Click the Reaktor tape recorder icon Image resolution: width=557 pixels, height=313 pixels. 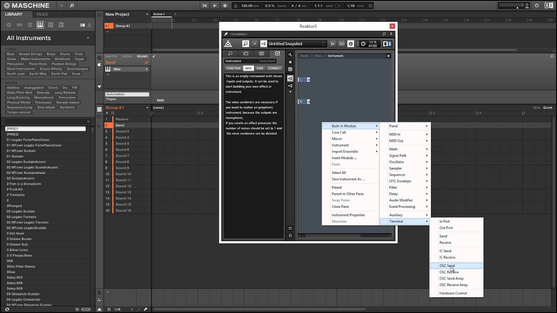pos(342,44)
